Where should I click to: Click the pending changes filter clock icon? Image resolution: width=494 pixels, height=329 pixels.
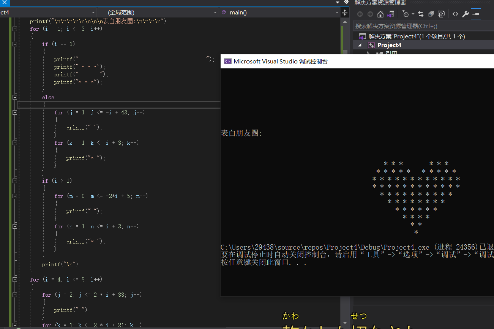click(406, 14)
